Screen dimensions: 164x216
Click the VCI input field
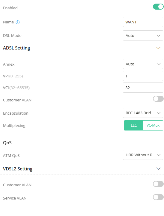[143, 88]
